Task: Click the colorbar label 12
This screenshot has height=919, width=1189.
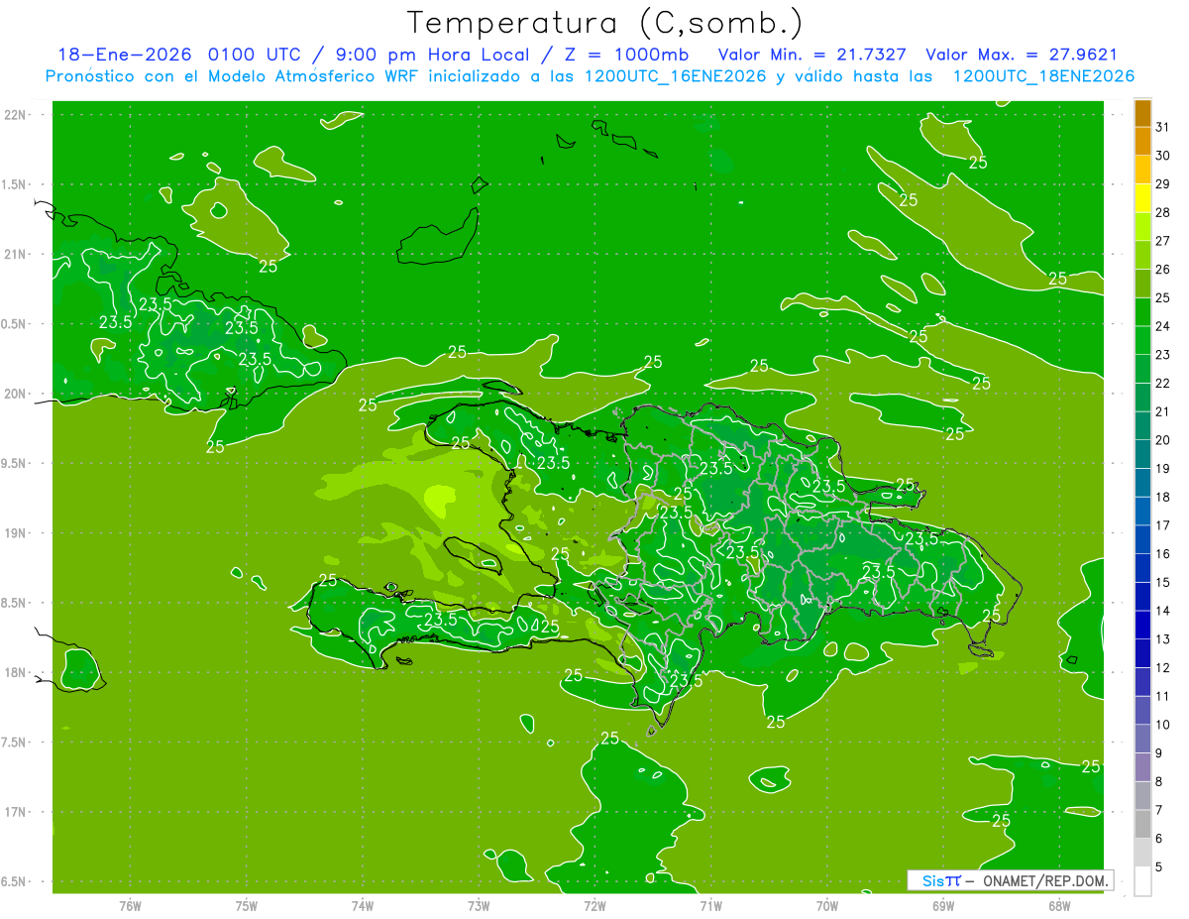Action: coord(1162,668)
